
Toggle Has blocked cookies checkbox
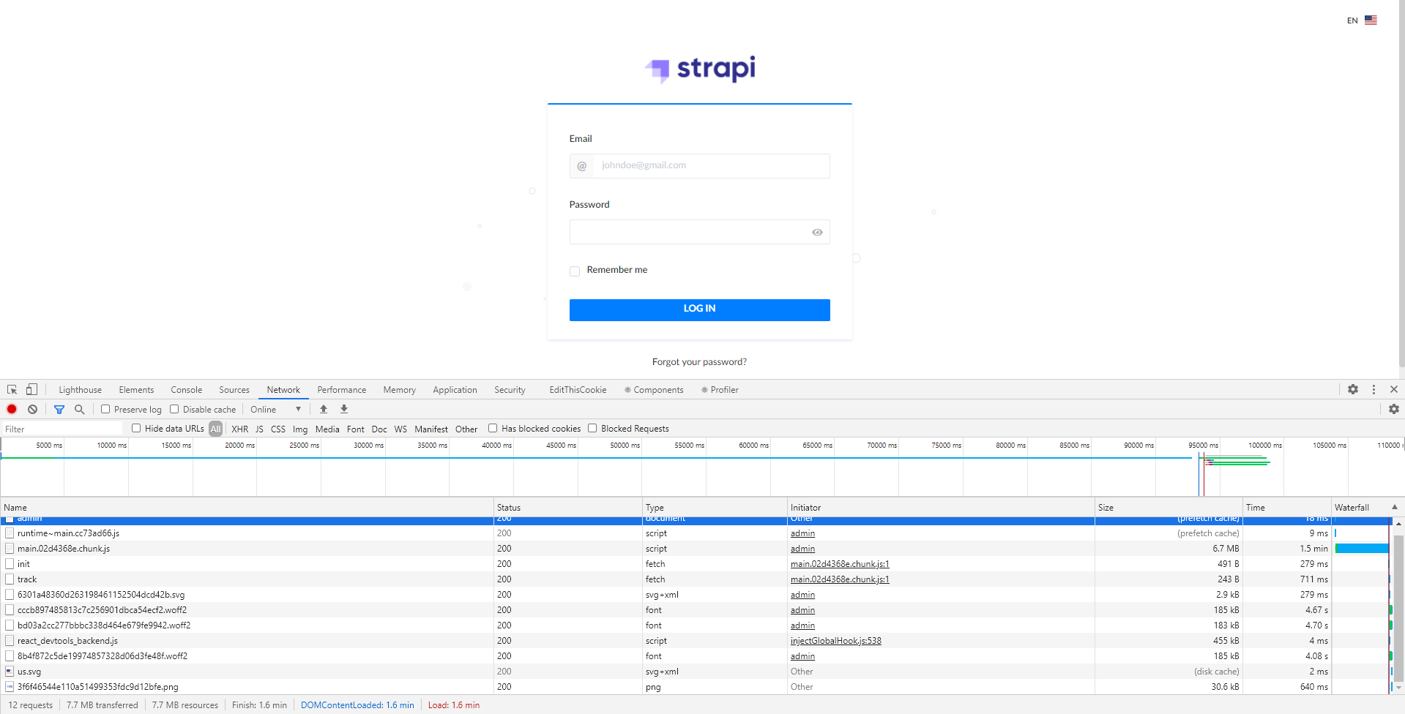[x=493, y=429]
